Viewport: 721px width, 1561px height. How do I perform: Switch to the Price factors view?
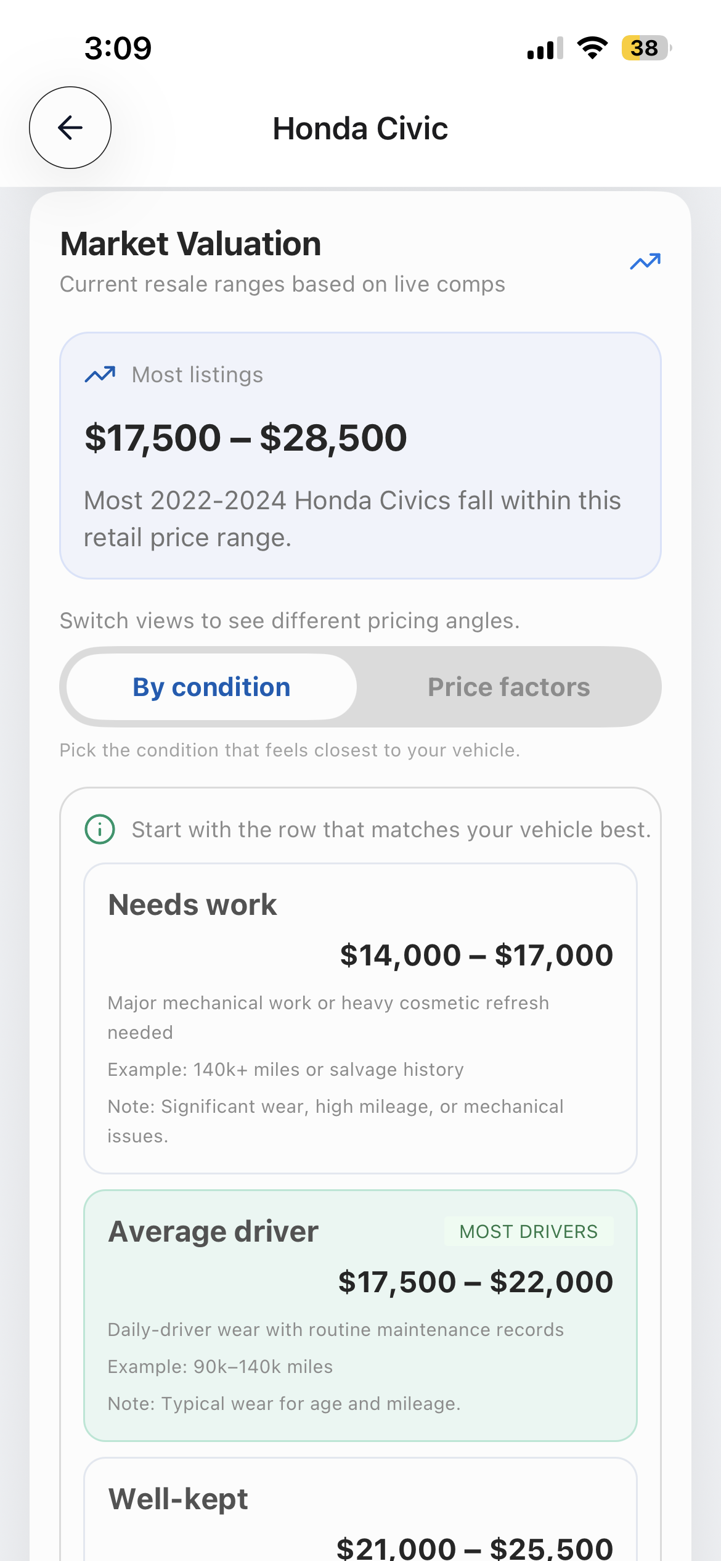point(508,687)
